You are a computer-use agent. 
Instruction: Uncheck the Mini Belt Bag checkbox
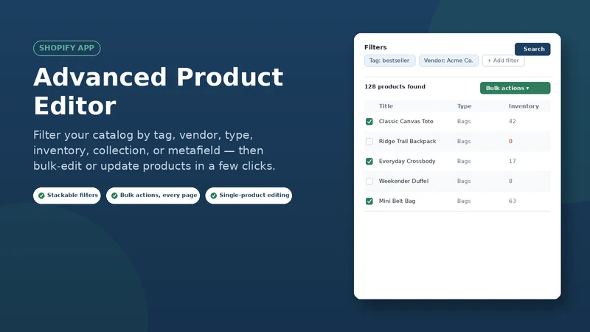(x=369, y=201)
